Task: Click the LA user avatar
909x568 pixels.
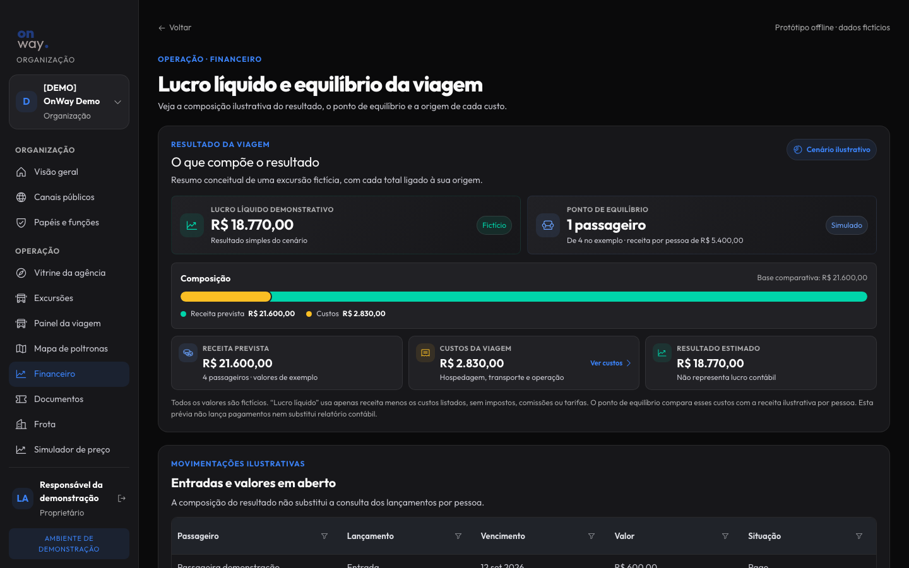Action: [x=23, y=498]
